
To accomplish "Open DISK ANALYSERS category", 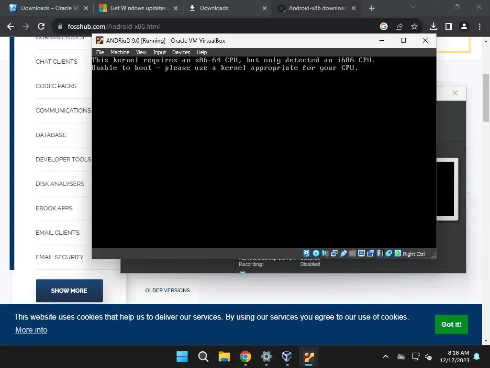I will pos(60,184).
